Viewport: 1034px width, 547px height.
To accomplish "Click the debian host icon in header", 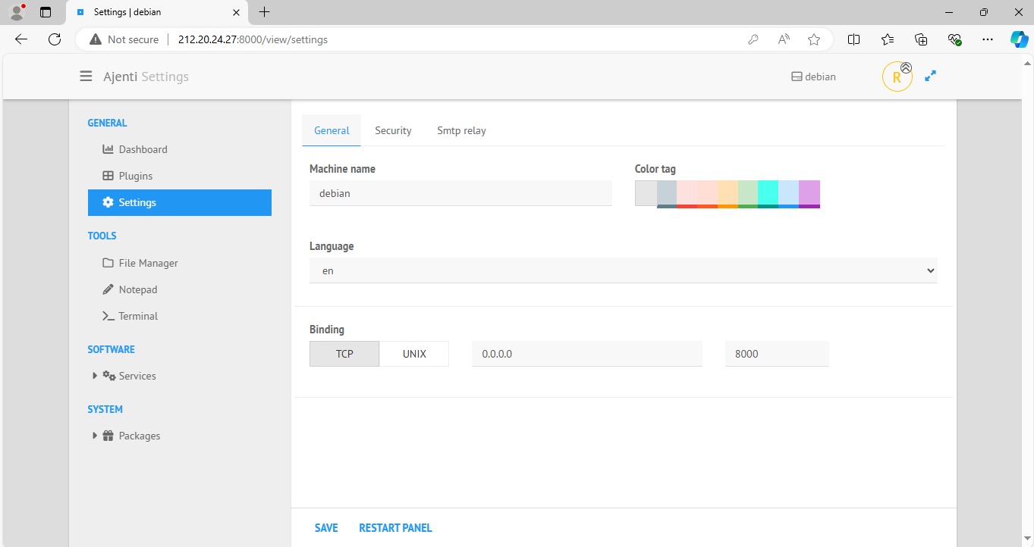I will point(796,77).
